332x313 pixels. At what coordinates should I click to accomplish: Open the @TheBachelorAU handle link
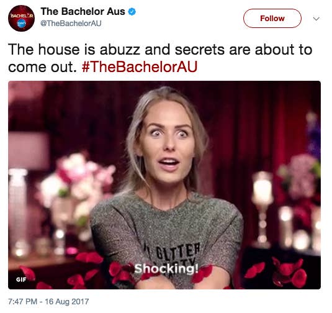[x=71, y=24]
